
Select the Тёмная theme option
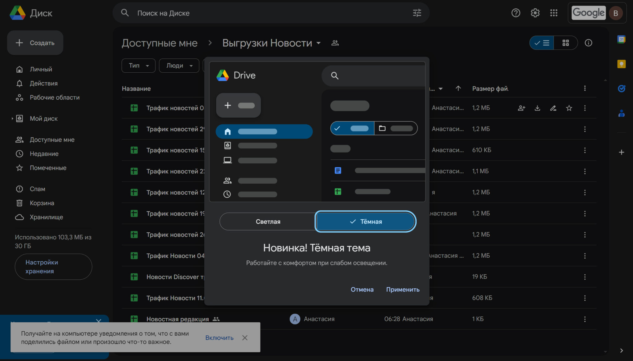(x=366, y=221)
